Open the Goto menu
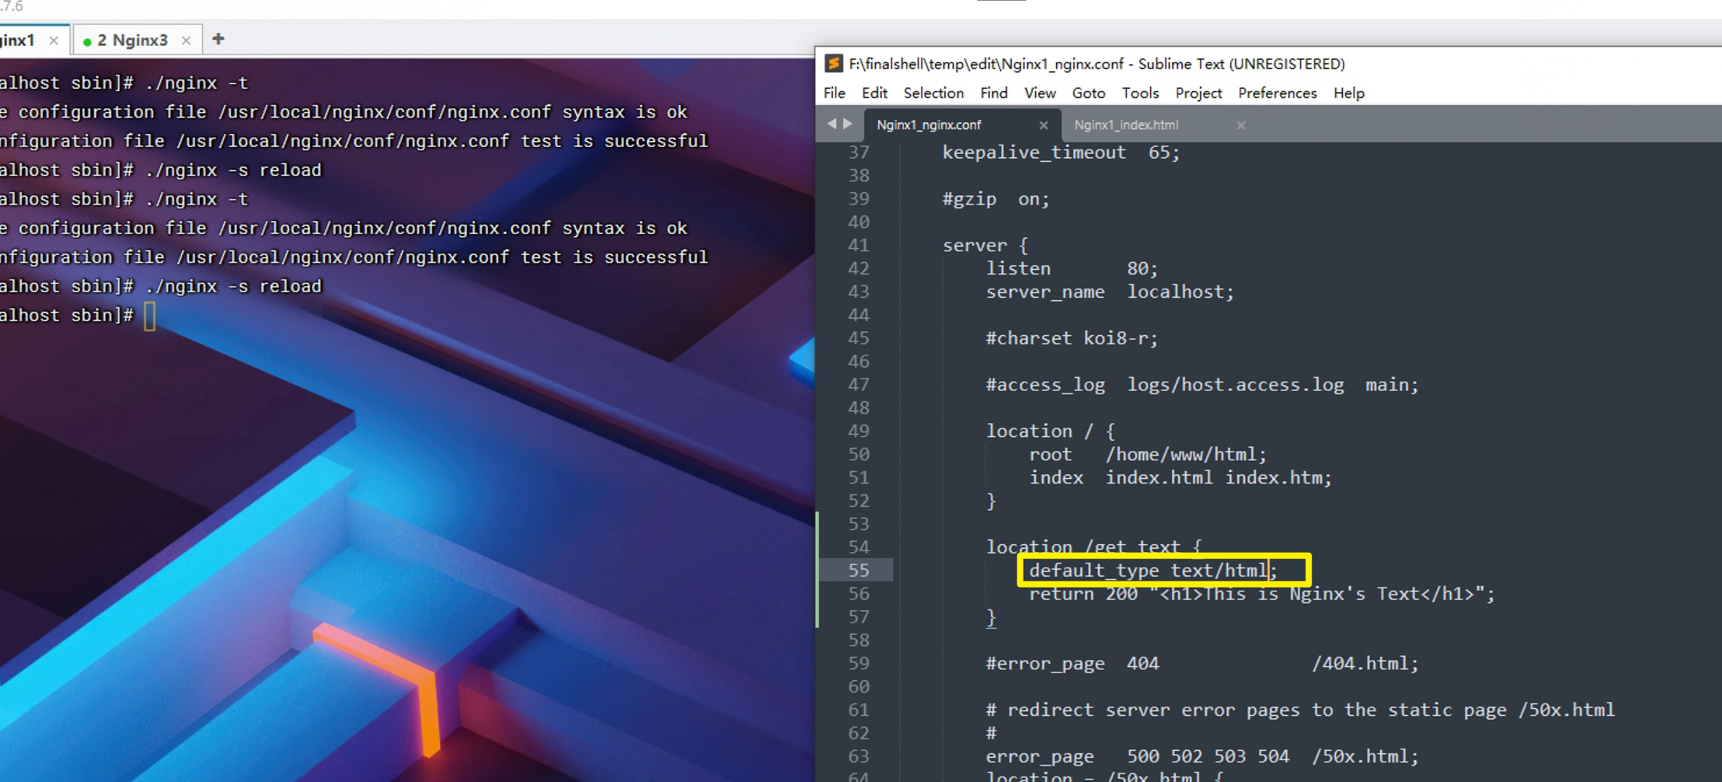This screenshot has width=1722, height=782. tap(1088, 93)
